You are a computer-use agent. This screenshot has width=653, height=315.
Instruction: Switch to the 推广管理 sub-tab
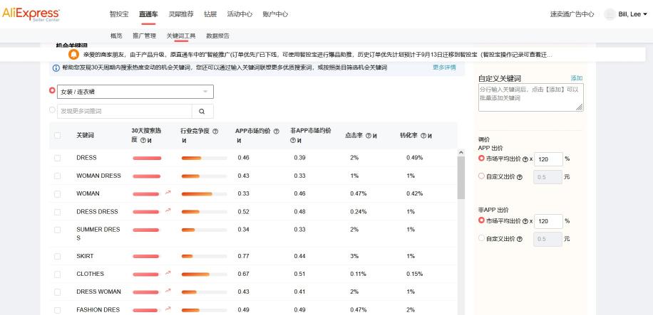point(144,36)
